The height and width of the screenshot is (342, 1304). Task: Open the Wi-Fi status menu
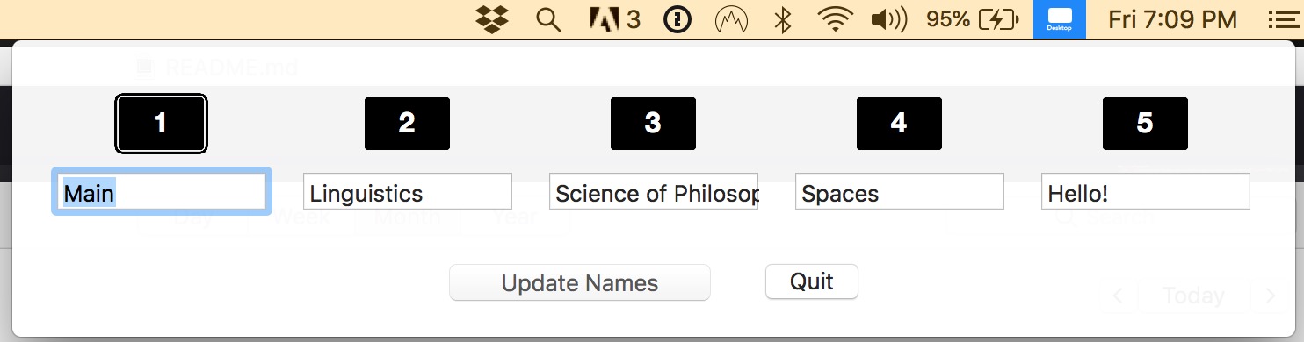click(x=835, y=19)
